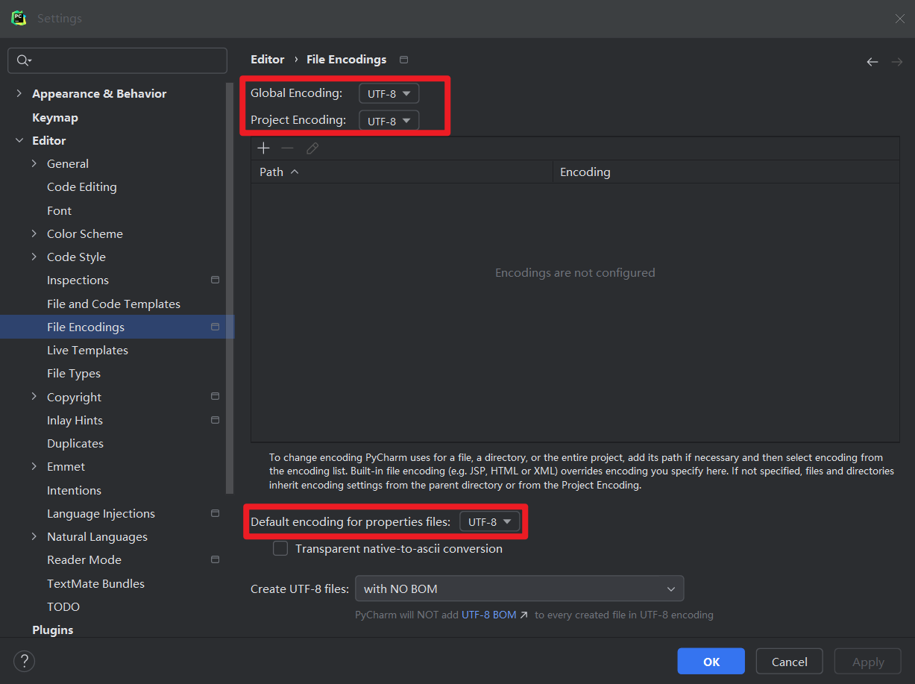The width and height of the screenshot is (915, 684).
Task: Expand the Appearance & Behavior section
Action: [19, 94]
